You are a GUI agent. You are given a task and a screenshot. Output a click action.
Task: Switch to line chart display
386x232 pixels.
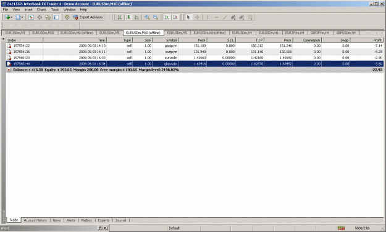[136, 17]
